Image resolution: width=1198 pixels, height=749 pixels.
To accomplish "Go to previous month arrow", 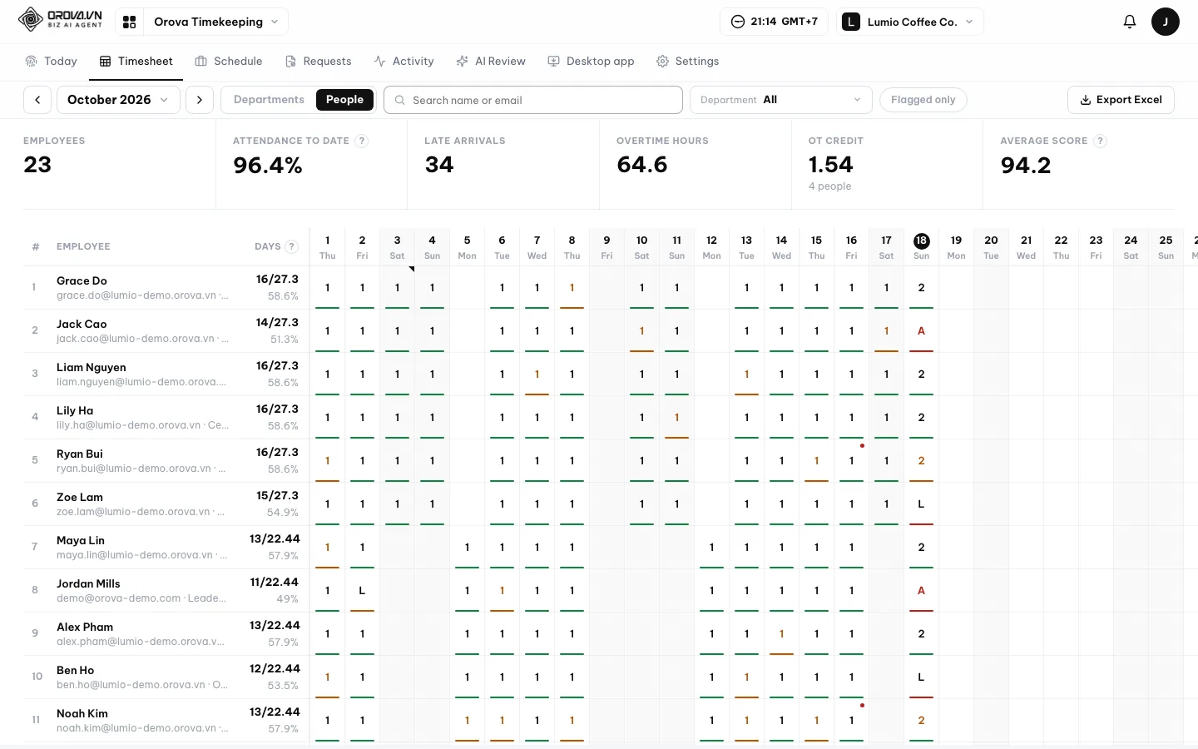I will click(37, 100).
